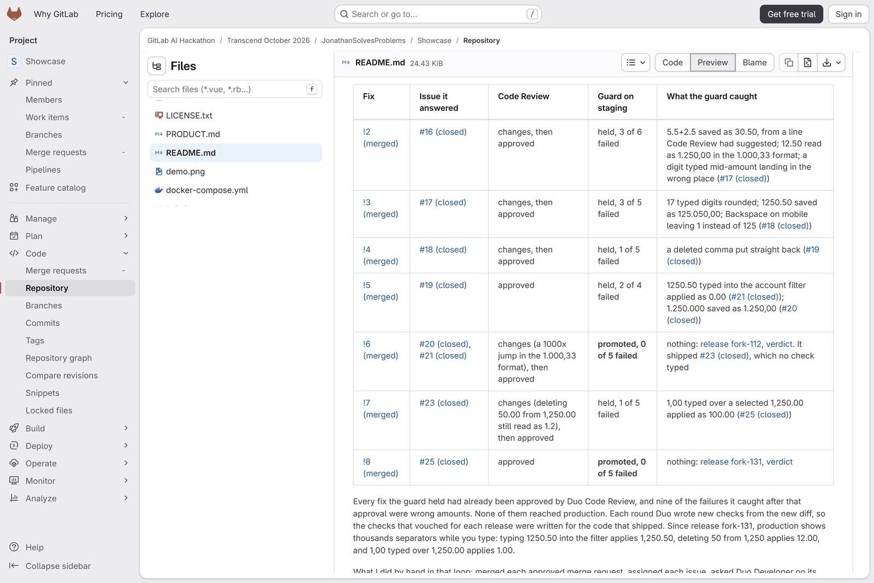Click the Deploy section icon
874x583 pixels.
14,445
